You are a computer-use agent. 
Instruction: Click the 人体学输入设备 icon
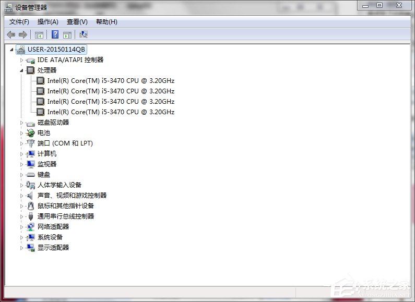tap(31, 185)
